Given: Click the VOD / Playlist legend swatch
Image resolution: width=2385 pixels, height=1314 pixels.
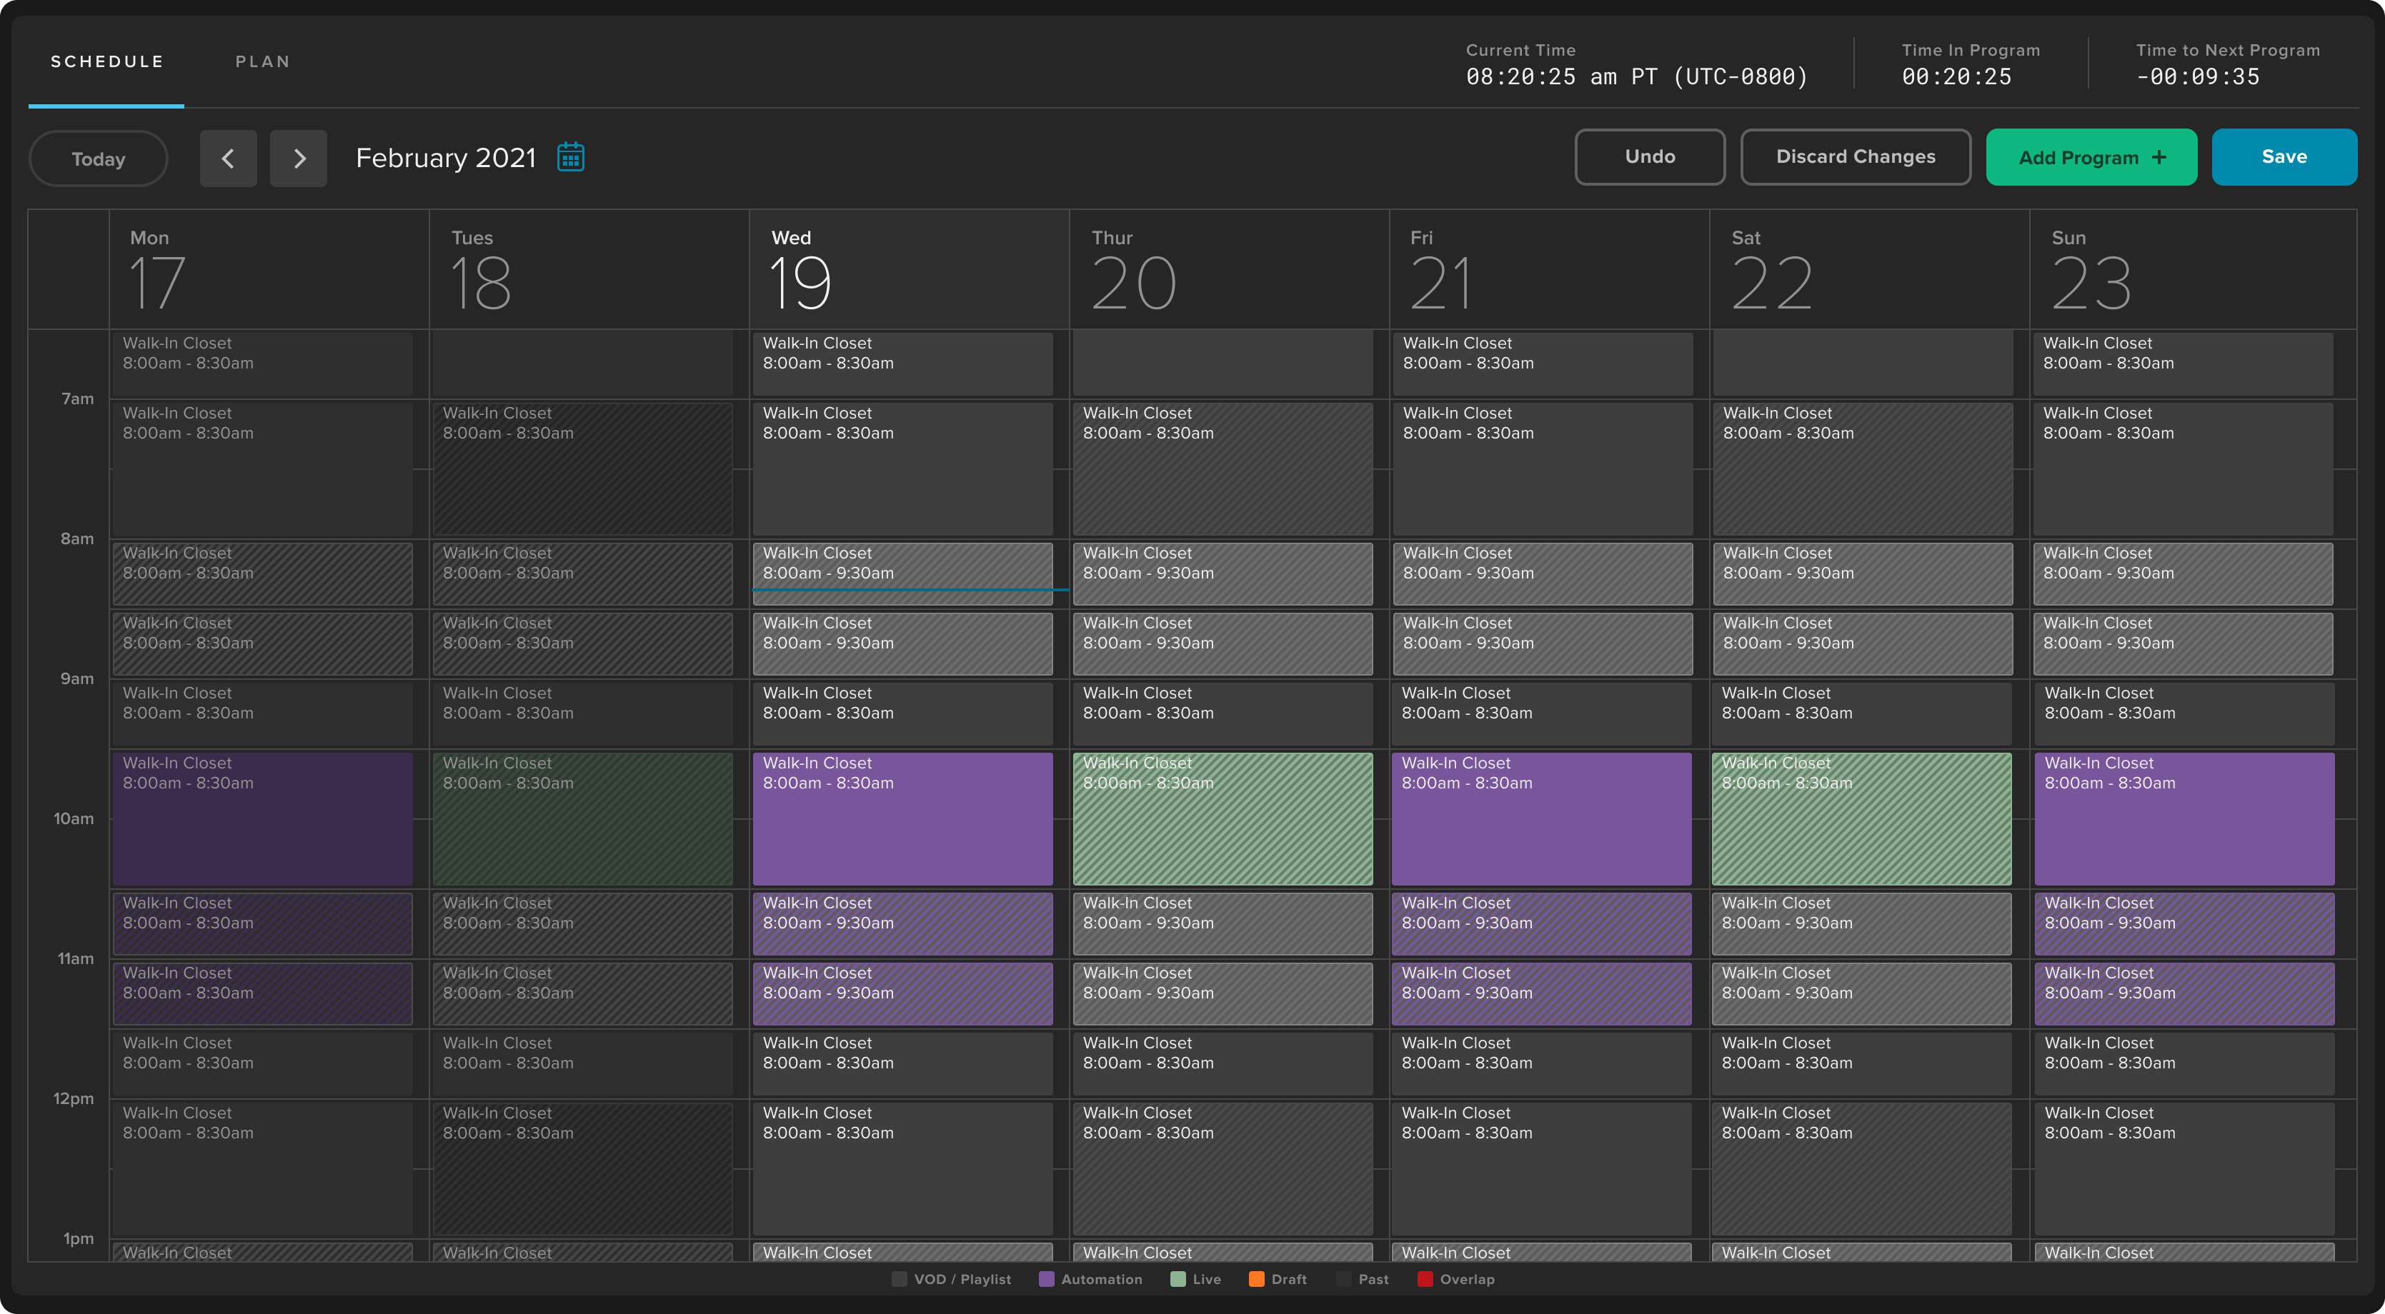Looking at the screenshot, I should pos(899,1279).
